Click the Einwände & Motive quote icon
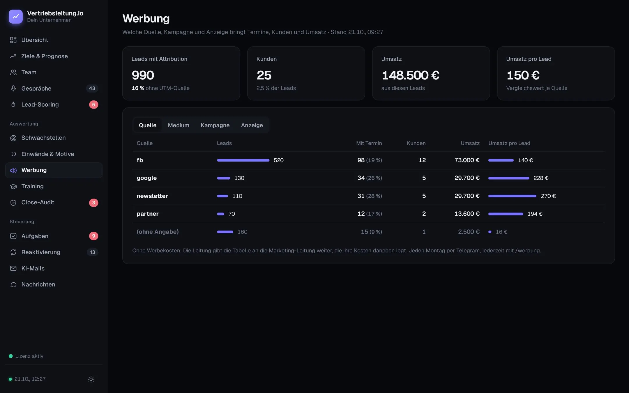The width and height of the screenshot is (629, 393). click(x=13, y=154)
